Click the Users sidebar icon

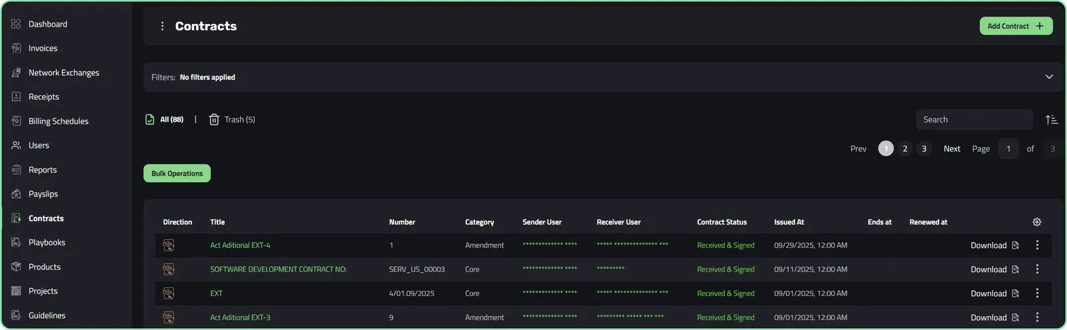[x=16, y=145]
